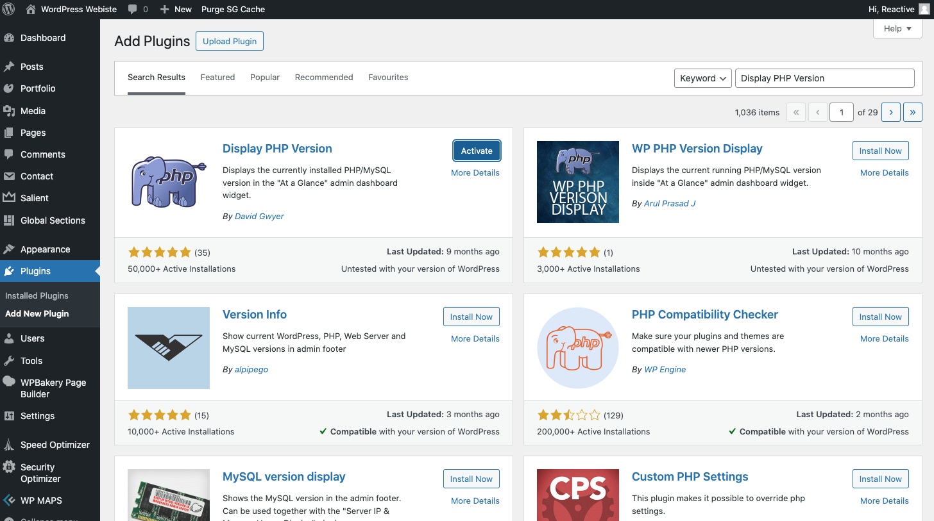Click the PHP Compatibility Checker thumbnail

(x=578, y=348)
